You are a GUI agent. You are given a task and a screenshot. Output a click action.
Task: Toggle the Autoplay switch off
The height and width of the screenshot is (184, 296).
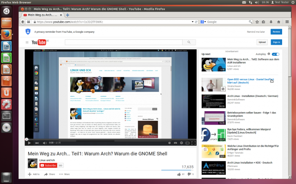[x=276, y=54]
